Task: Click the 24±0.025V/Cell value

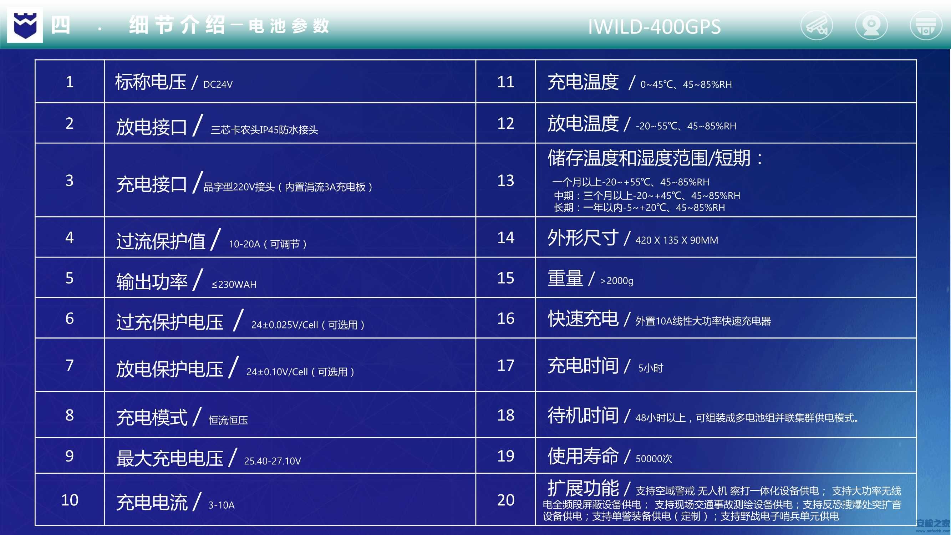Action: (x=308, y=325)
